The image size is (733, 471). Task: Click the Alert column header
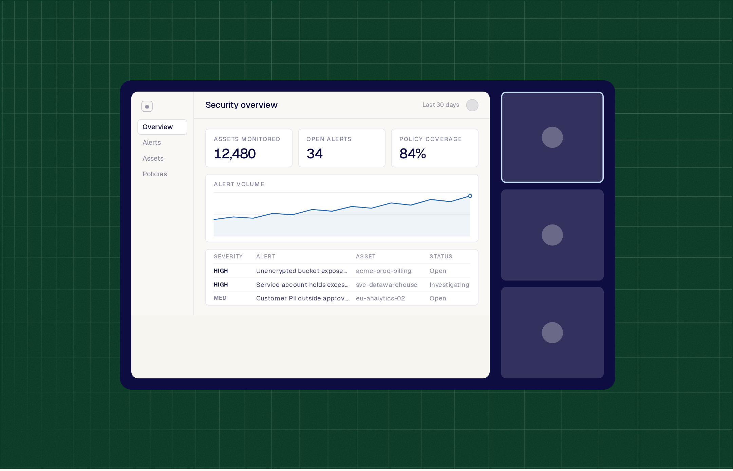(266, 256)
